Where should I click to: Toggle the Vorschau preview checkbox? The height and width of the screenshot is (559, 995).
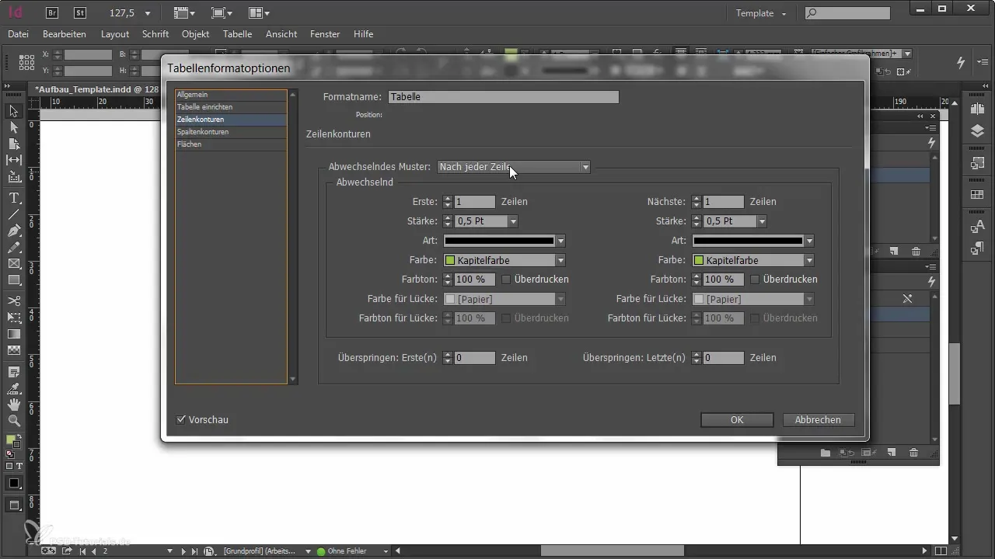pos(181,419)
